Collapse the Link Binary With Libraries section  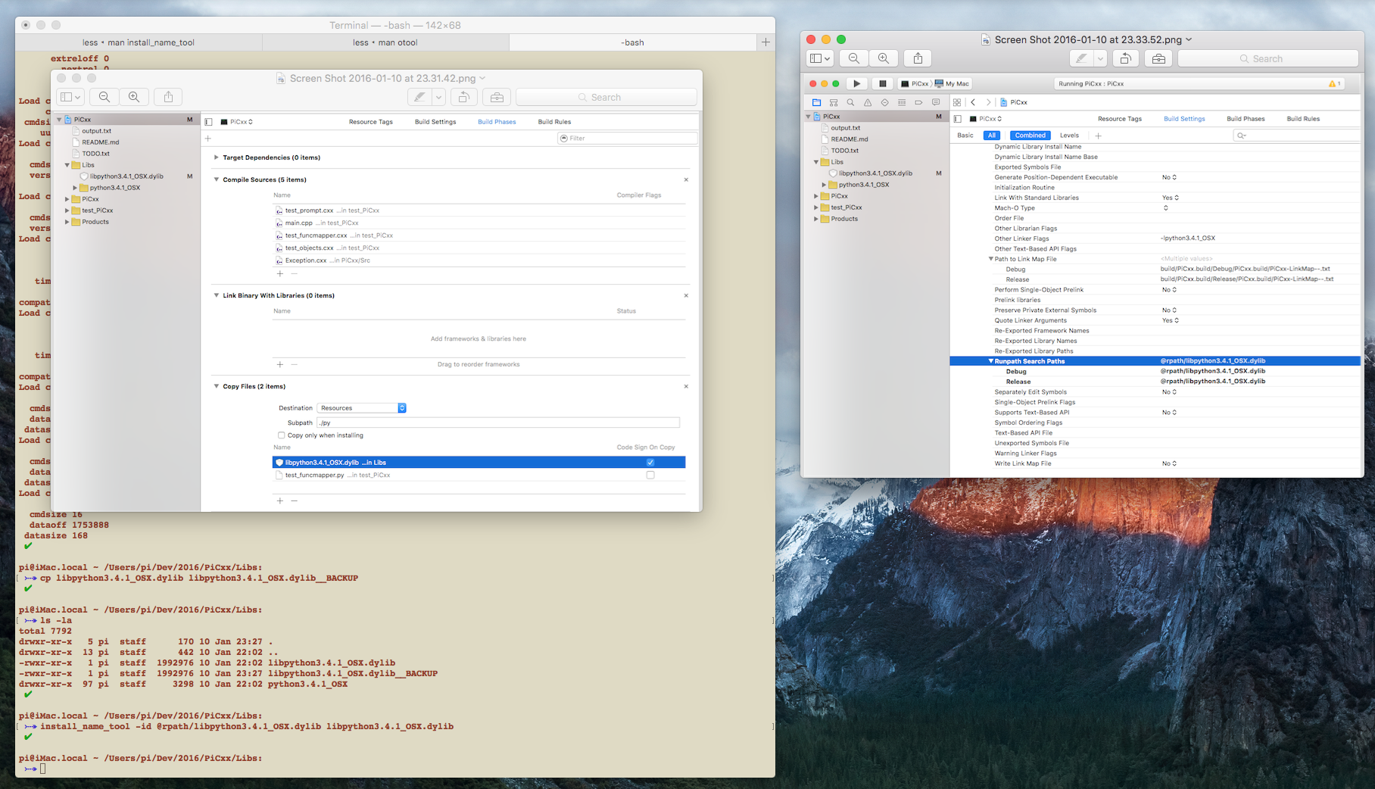pyautogui.click(x=217, y=295)
